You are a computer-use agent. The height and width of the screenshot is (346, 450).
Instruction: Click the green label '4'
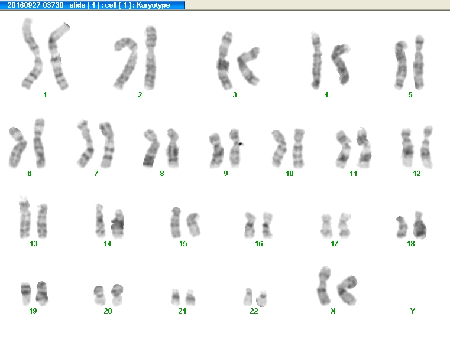(326, 95)
